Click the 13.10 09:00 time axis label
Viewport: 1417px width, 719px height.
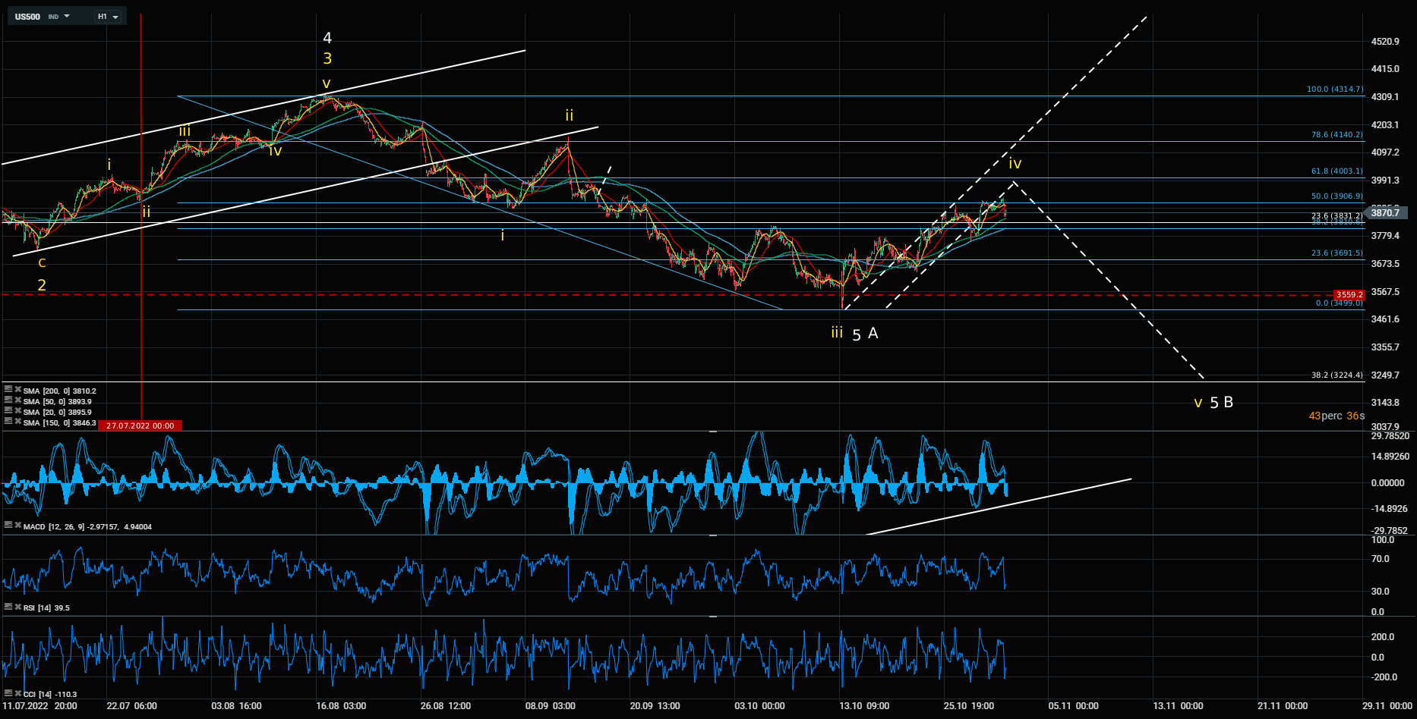point(864,705)
